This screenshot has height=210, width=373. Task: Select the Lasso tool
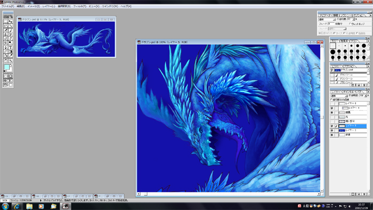pyautogui.click(x=6, y=25)
